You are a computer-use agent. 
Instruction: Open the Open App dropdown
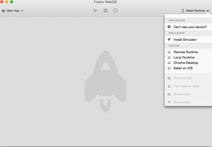point(13,11)
